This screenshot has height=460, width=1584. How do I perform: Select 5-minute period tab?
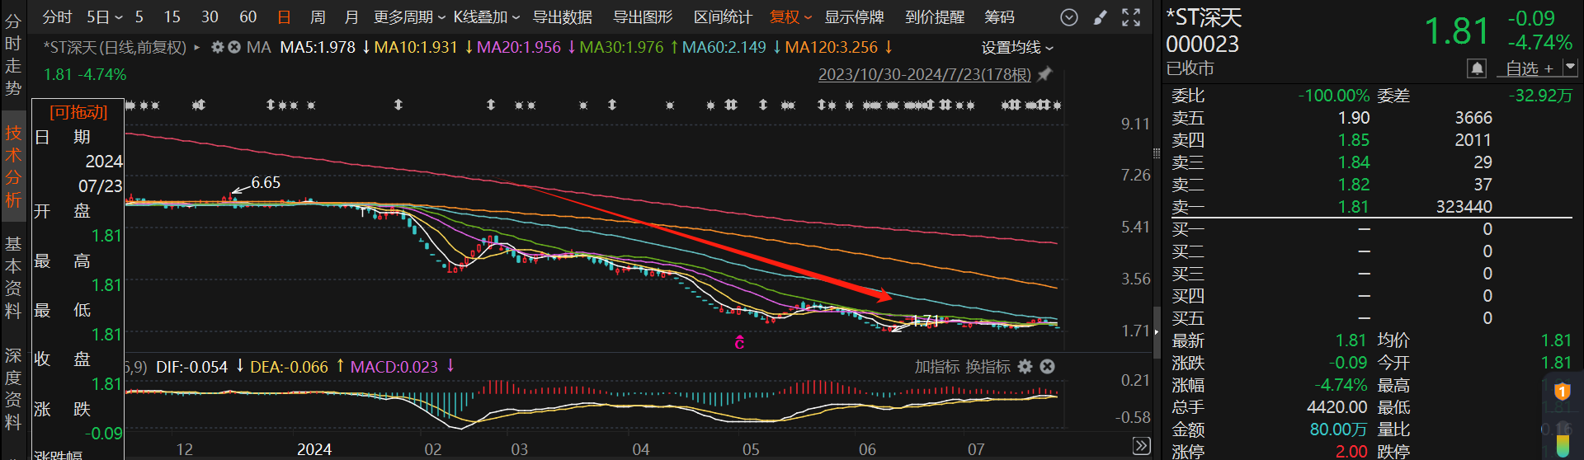139,17
